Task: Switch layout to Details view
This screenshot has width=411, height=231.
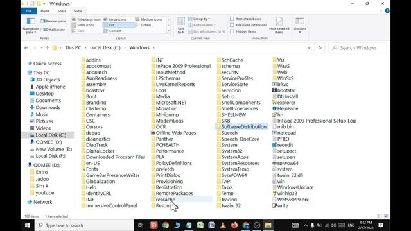Action: 143,25
